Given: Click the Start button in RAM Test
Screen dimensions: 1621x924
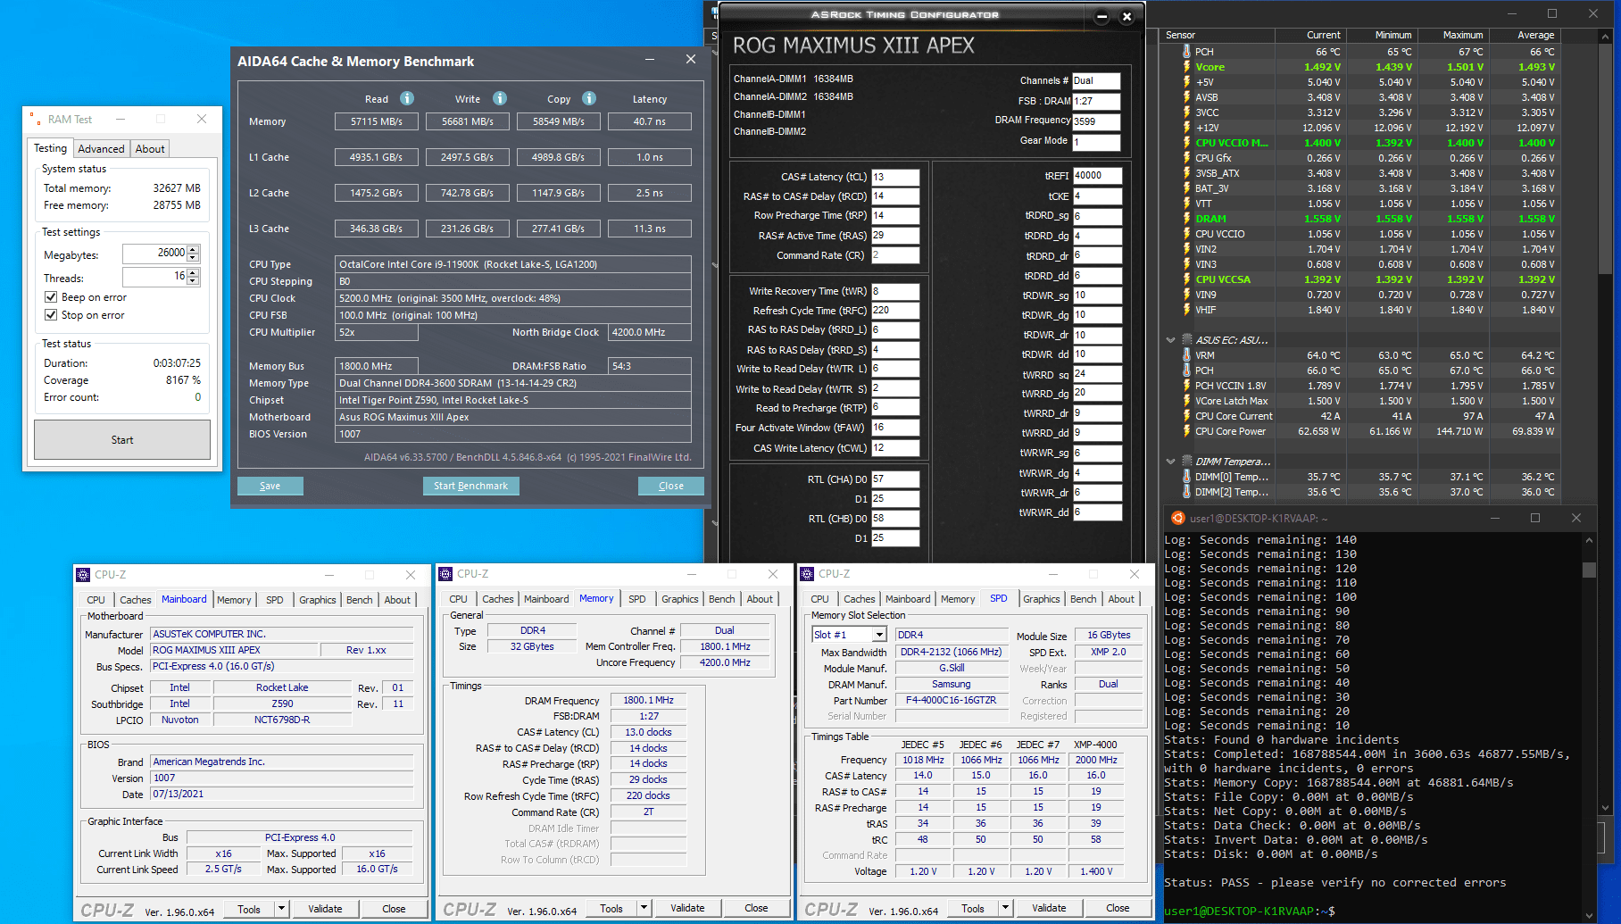Looking at the screenshot, I should (122, 440).
